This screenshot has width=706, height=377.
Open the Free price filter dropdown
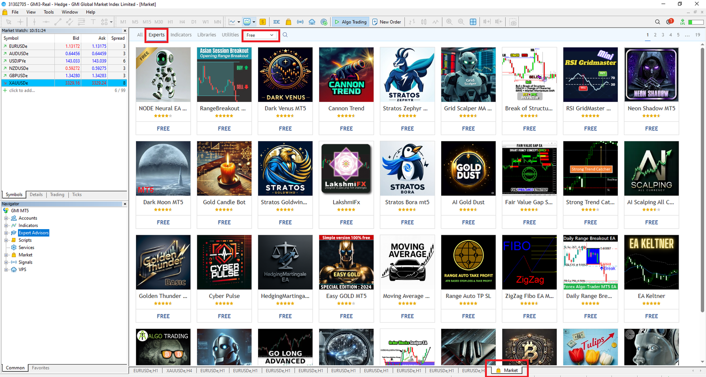point(260,35)
